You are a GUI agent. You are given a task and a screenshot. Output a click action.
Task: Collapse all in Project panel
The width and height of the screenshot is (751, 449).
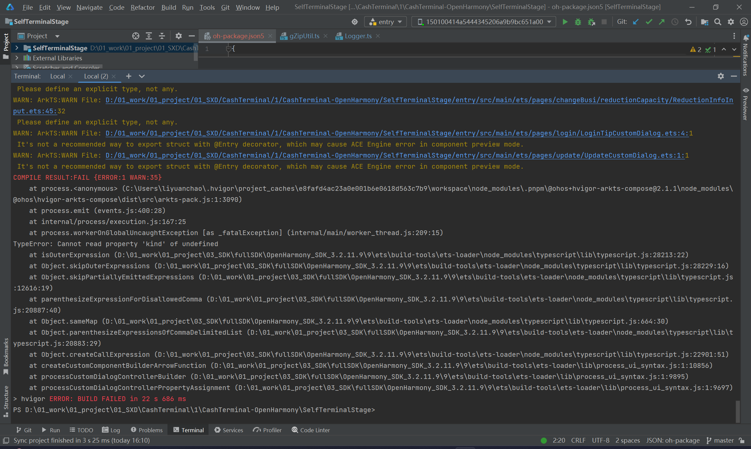162,36
